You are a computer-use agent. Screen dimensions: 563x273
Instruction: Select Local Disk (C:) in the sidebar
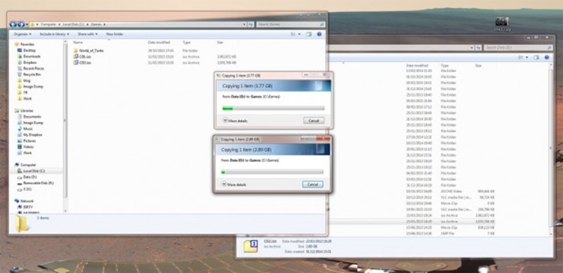click(31, 171)
